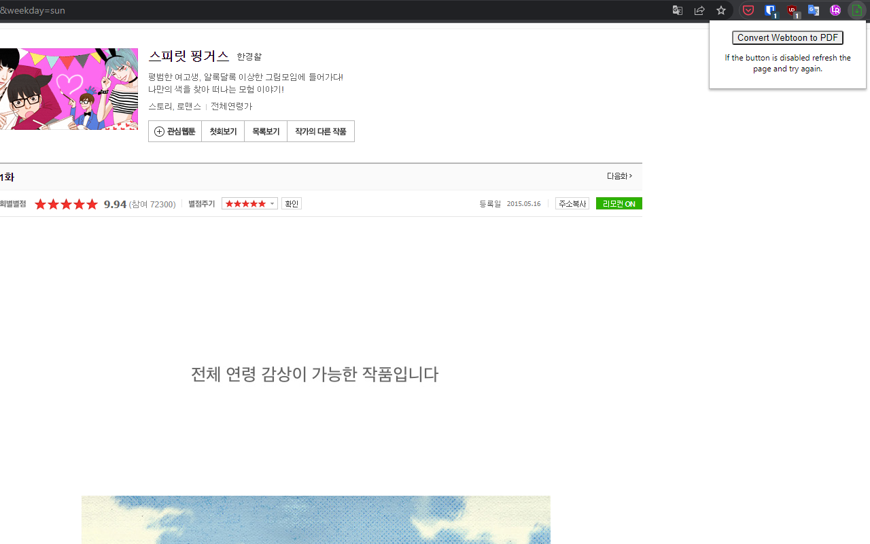Click the translate page icon in address bar
This screenshot has width=870, height=544.
click(x=677, y=10)
